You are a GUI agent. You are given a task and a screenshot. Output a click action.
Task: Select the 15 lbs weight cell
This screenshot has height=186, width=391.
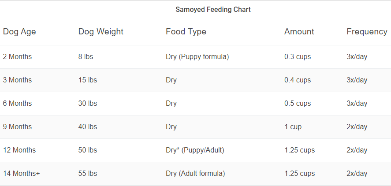pos(88,80)
